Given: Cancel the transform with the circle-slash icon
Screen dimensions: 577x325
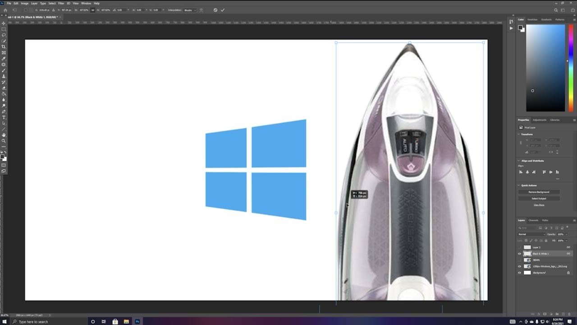Looking at the screenshot, I should pos(215,10).
